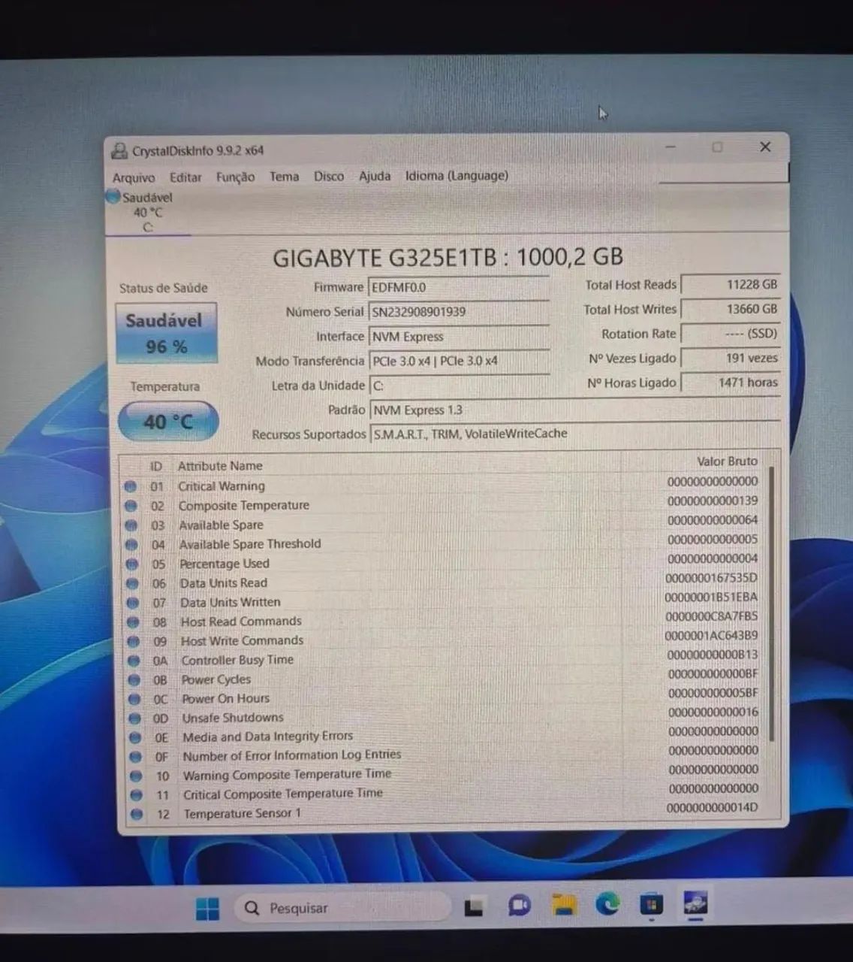Click the Recursos Suportados field
Image resolution: width=853 pixels, height=962 pixels.
click(x=575, y=434)
